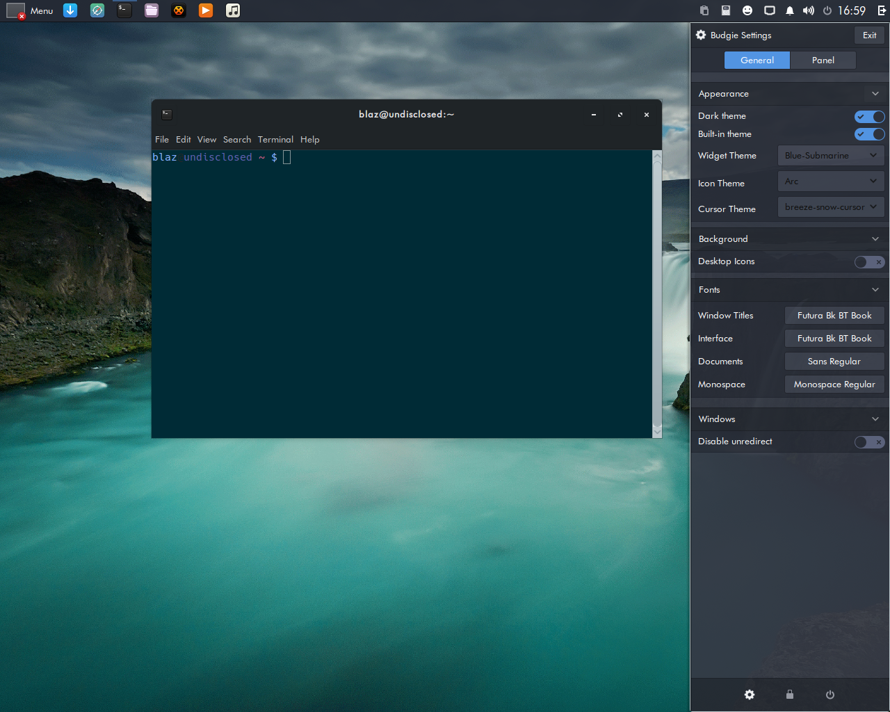This screenshot has height=712, width=890.
Task: Click the lock screen padlock icon
Action: tap(790, 695)
